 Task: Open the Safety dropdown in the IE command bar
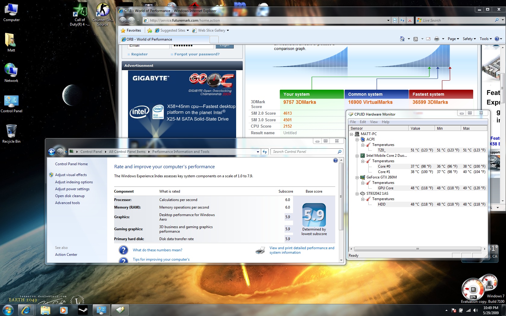pos(469,39)
